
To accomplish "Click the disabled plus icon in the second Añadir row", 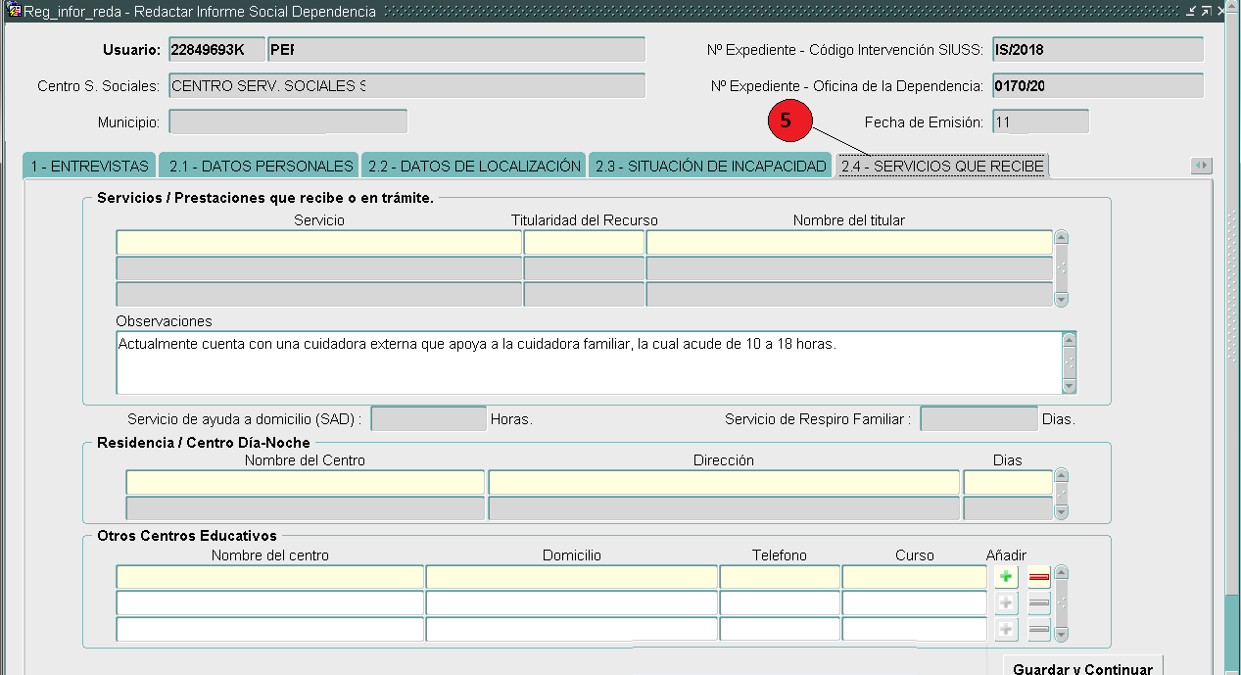I will (x=1005, y=603).
